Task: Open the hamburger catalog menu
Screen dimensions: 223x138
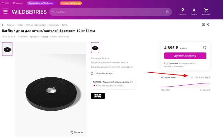Action: (5, 12)
